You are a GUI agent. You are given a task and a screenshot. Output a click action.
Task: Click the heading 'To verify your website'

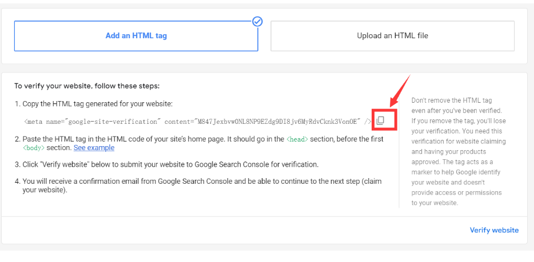(87, 86)
